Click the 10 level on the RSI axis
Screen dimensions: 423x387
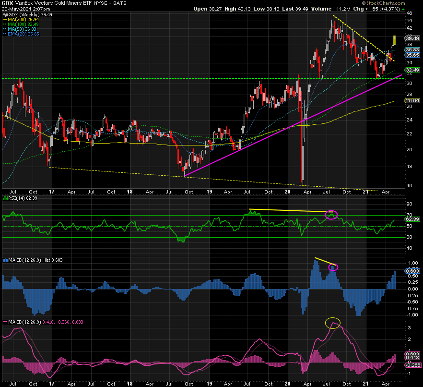410,248
